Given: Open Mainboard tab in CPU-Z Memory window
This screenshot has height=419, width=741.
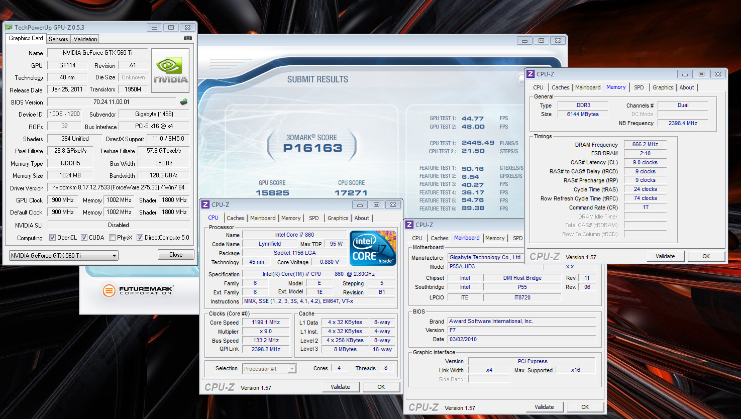Looking at the screenshot, I should point(588,87).
